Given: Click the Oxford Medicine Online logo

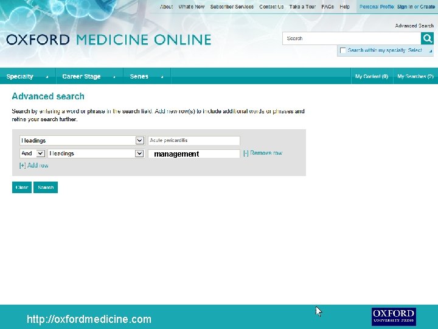Looking at the screenshot, I should (x=109, y=40).
